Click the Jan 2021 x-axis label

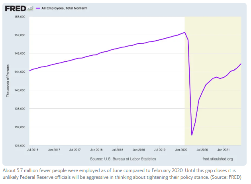223,150
